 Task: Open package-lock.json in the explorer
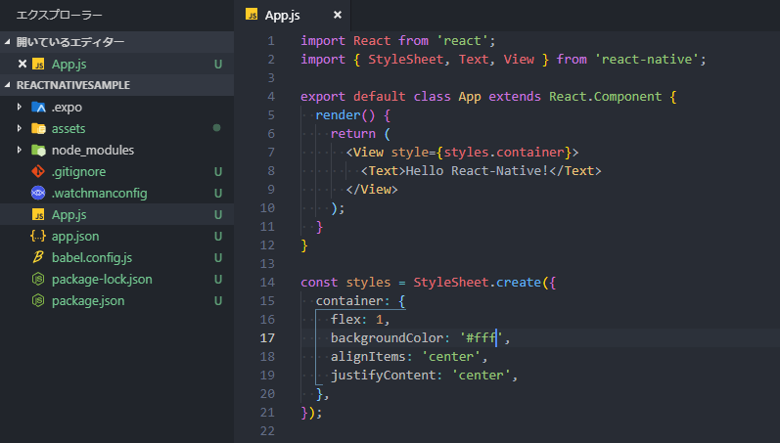pos(102,280)
